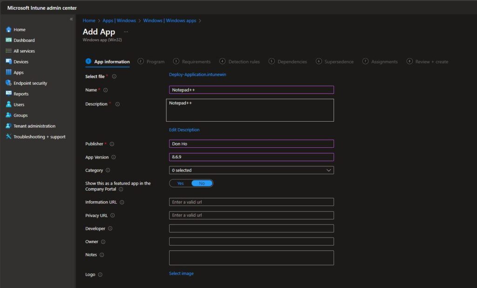Click the Apps | Windows breadcrumb
The image size is (477, 288).
[x=119, y=21]
